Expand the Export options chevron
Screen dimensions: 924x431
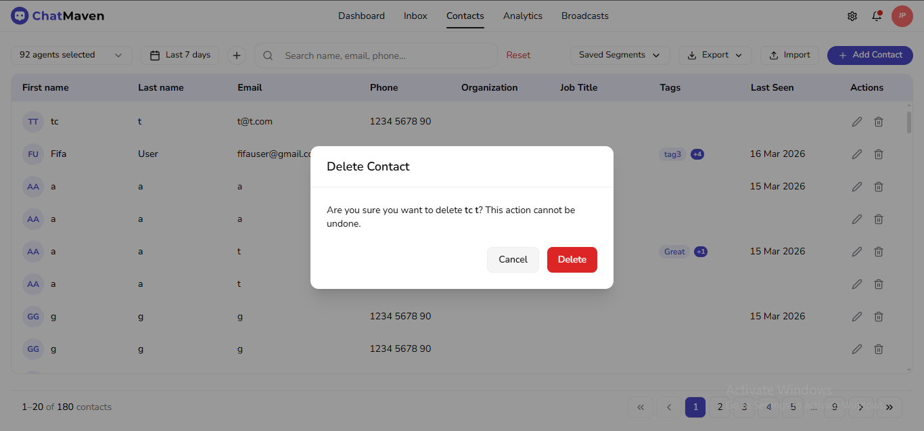pyautogui.click(x=739, y=55)
